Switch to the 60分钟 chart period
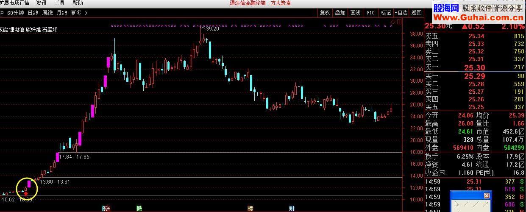 16,13
